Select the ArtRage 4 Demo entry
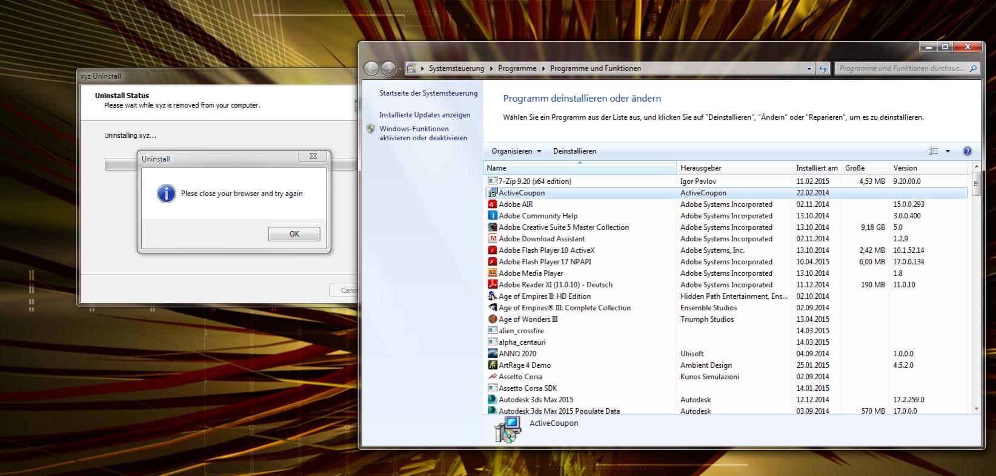This screenshot has width=996, height=476. pyautogui.click(x=726, y=365)
